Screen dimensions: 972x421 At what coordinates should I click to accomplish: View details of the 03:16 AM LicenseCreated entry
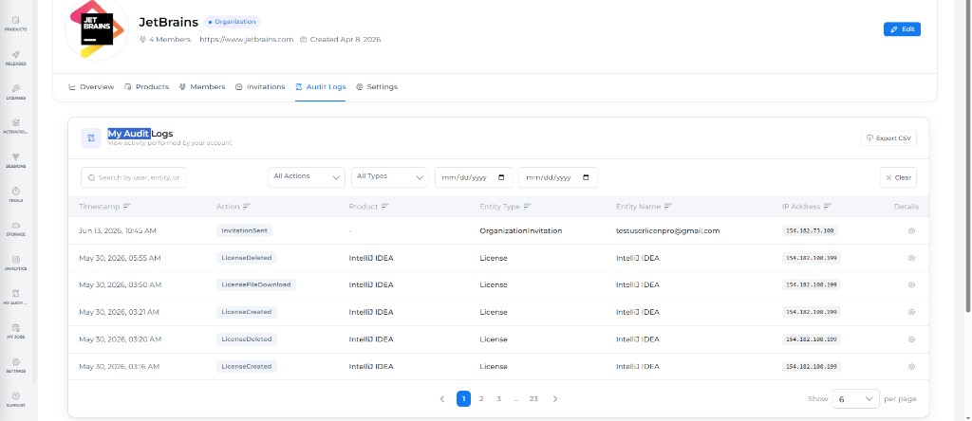(911, 367)
